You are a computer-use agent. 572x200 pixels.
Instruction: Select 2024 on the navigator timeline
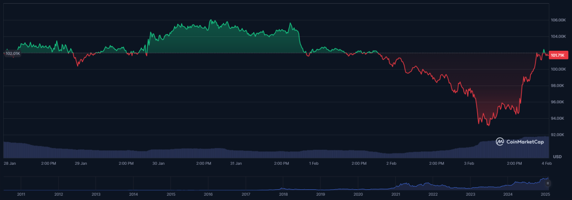click(x=508, y=194)
